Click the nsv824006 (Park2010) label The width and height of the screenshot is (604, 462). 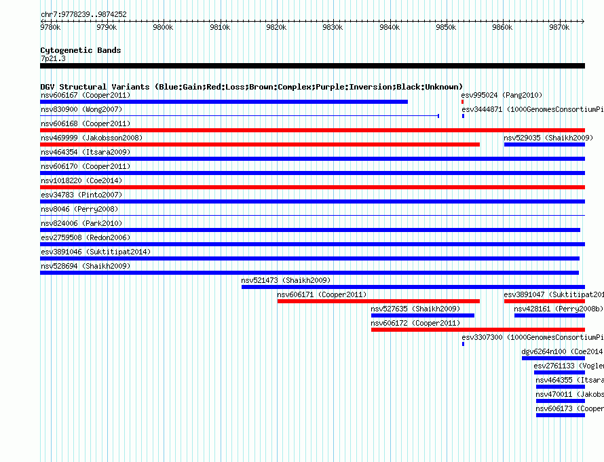pos(81,223)
